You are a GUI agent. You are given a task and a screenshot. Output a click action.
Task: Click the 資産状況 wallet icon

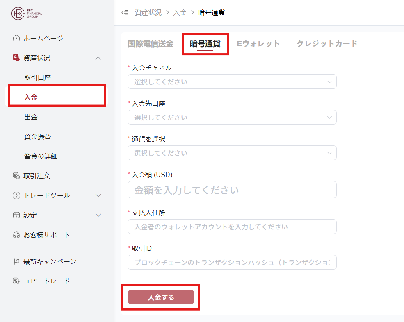pos(16,58)
